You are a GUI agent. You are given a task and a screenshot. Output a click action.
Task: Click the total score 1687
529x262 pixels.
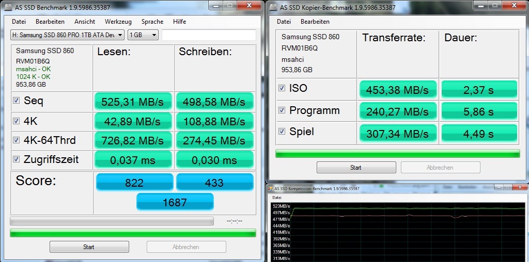coord(175,202)
